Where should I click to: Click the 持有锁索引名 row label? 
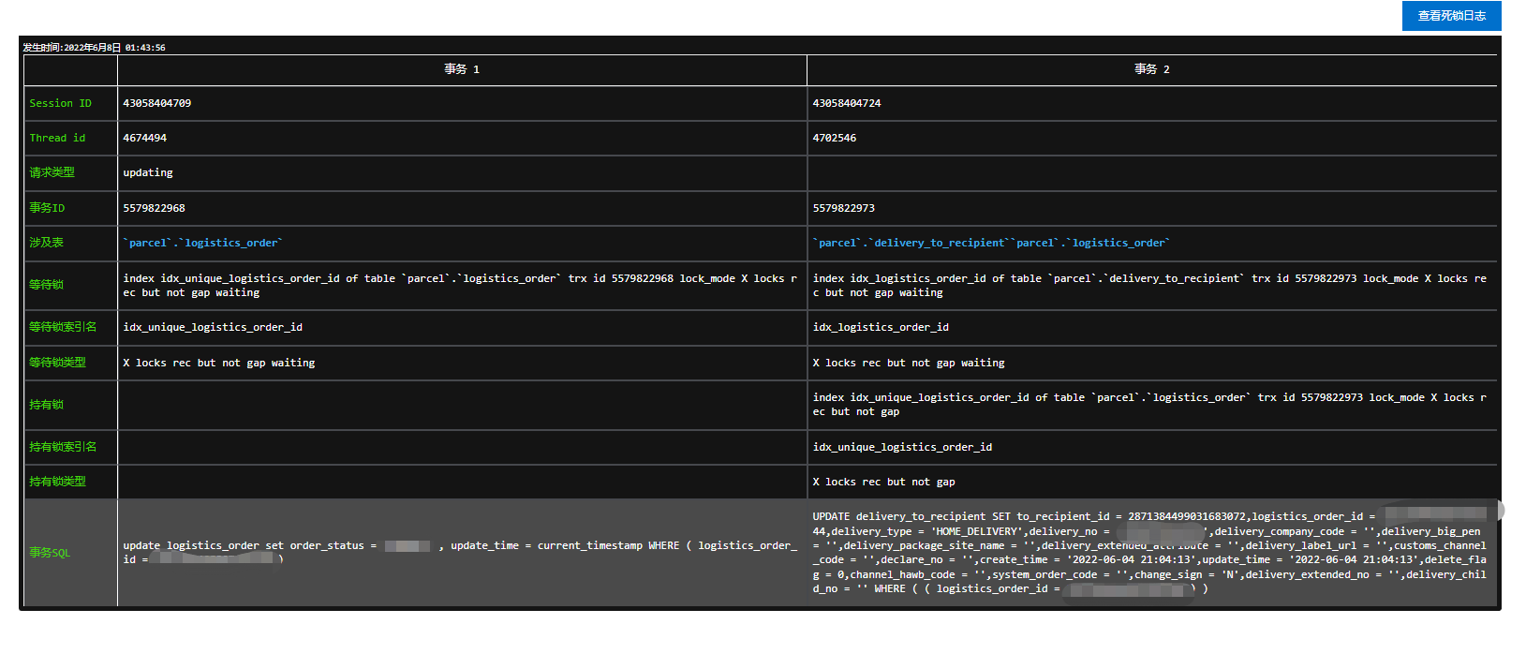(x=63, y=447)
